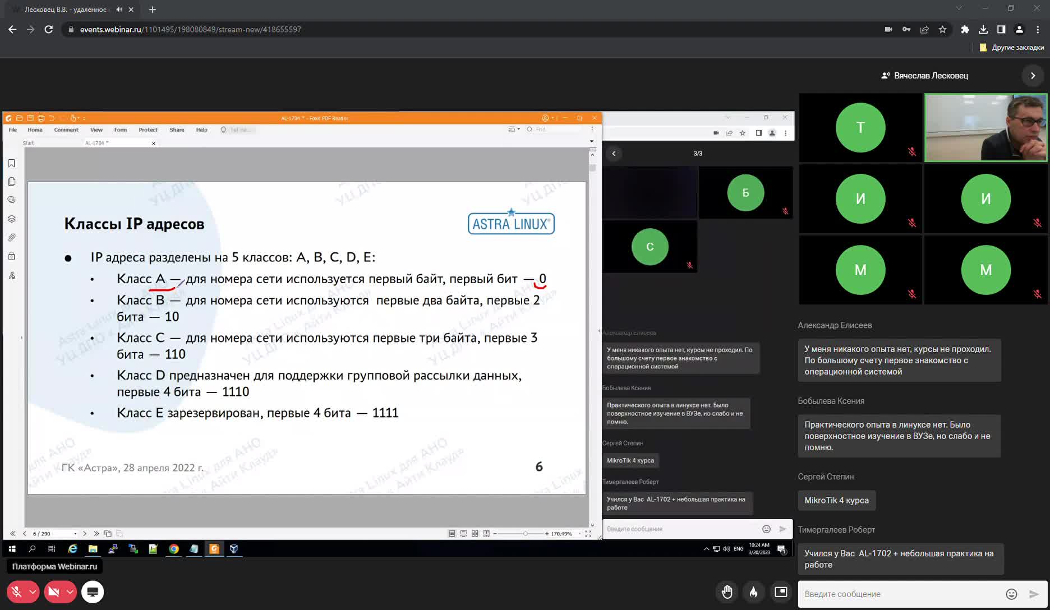Click Foxit Save quick-access icon
Viewport: 1050px width, 610px height.
30,118
